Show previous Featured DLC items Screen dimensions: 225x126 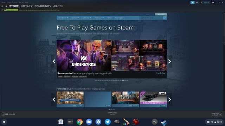click(54, 99)
